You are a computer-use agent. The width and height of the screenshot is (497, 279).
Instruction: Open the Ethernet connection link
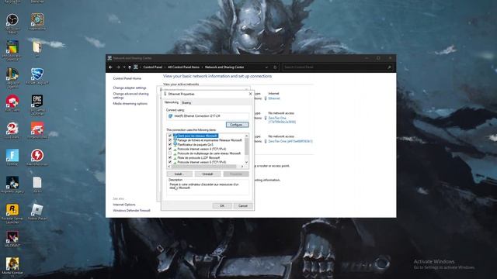pos(274,98)
